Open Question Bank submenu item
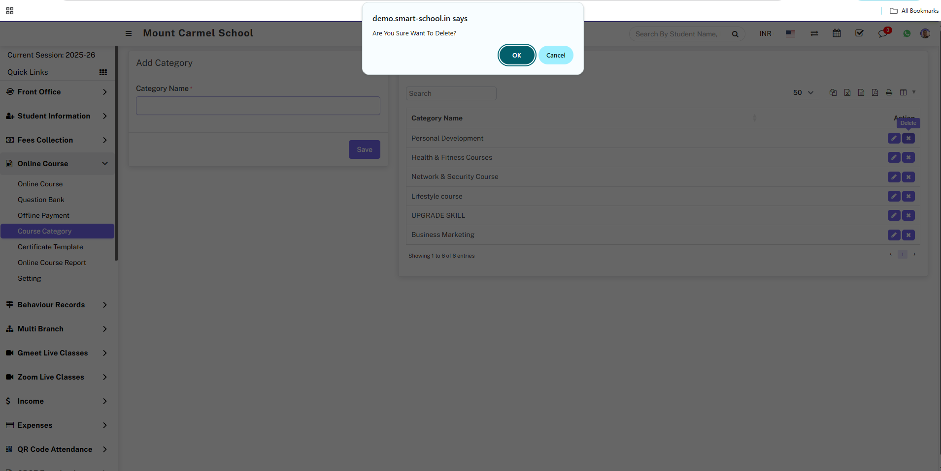This screenshot has width=941, height=471. tap(41, 200)
